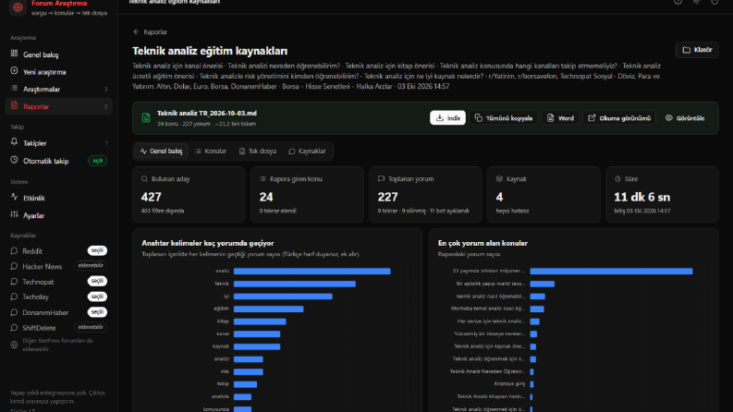Switch to the Konular tab
The height and width of the screenshot is (412, 733).
point(211,151)
